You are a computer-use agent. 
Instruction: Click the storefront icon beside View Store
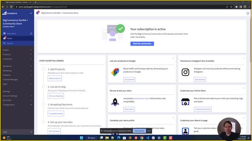tap(4, 33)
